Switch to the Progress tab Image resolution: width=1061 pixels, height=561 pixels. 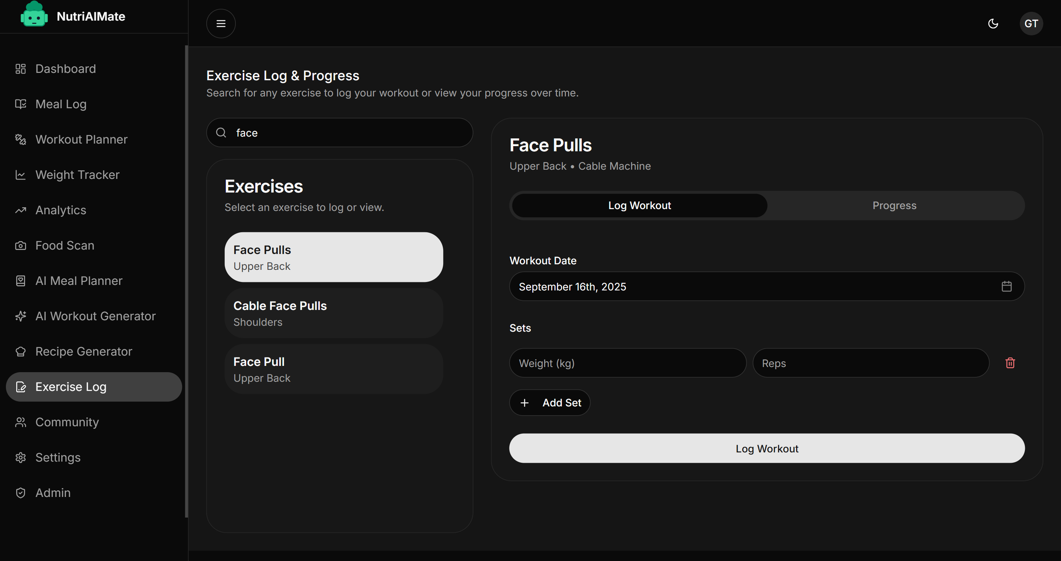click(894, 205)
